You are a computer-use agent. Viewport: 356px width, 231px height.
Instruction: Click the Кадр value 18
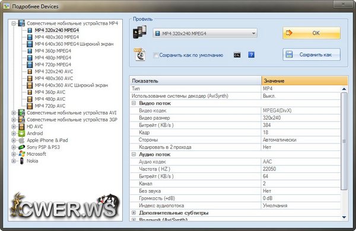[265, 133]
